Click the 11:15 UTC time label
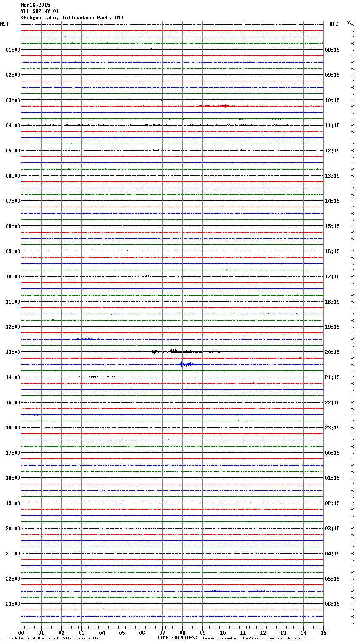 coord(332,126)
